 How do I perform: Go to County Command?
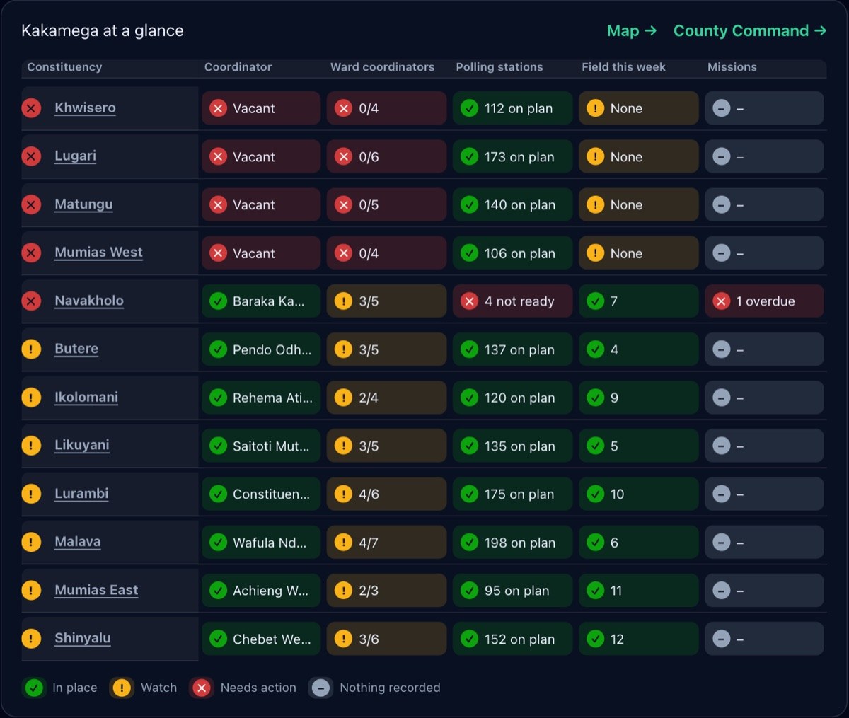pyautogui.click(x=750, y=31)
